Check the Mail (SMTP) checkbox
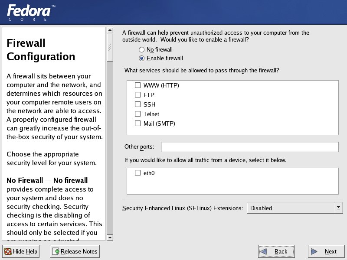 click(137, 123)
